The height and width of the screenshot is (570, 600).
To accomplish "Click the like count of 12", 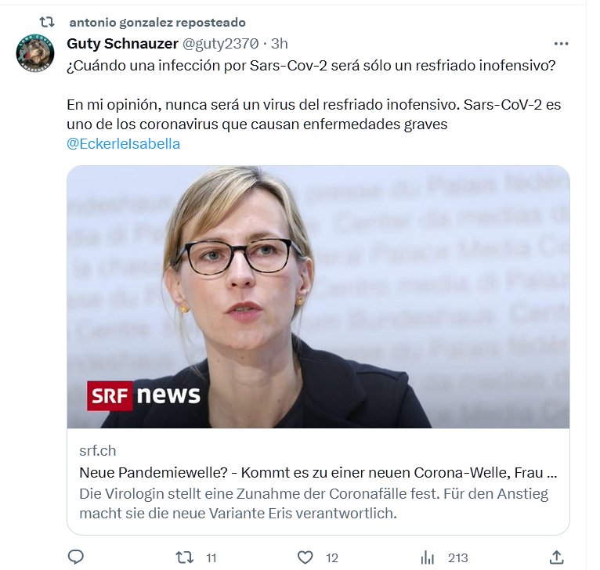I will coord(332,558).
